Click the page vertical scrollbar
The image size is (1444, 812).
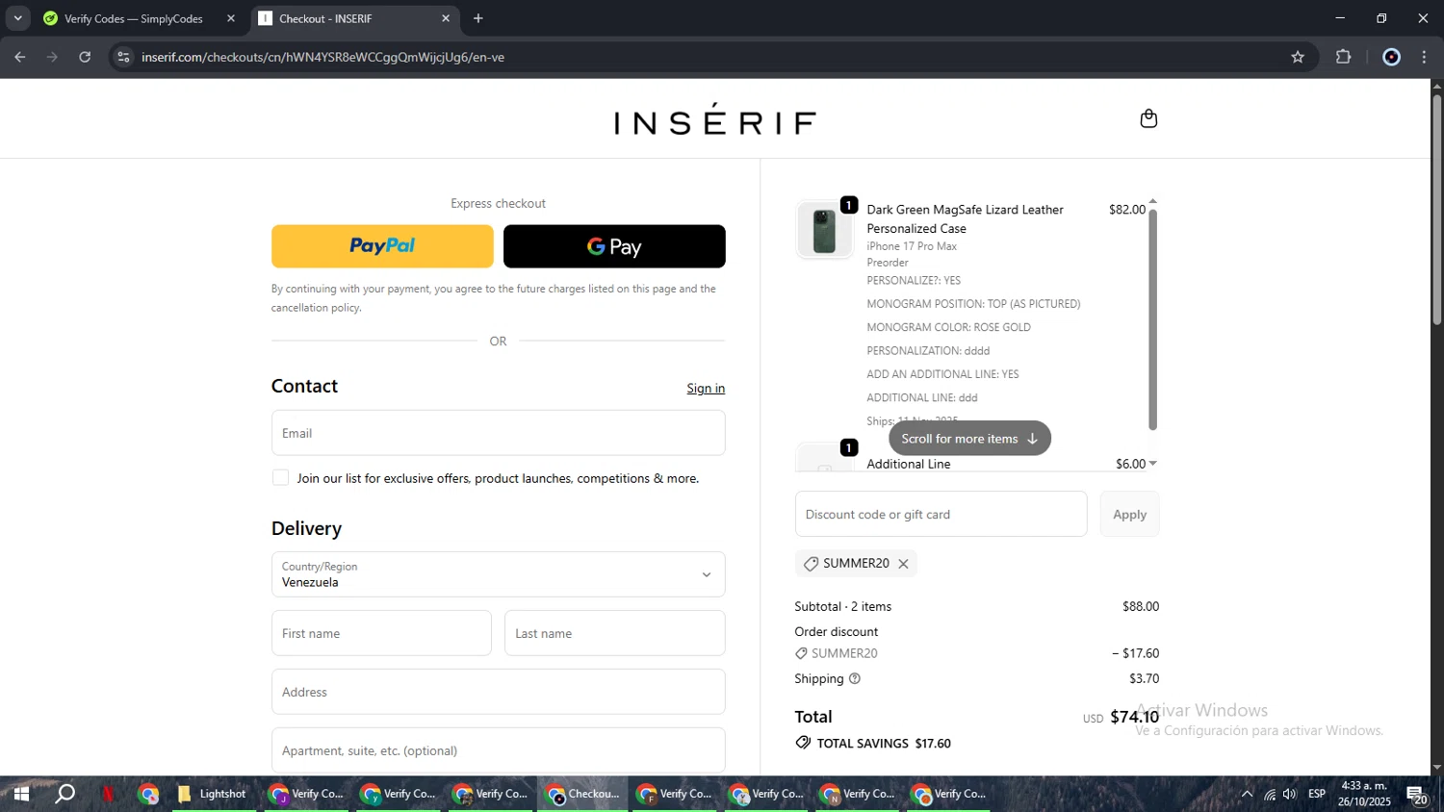(1436, 209)
